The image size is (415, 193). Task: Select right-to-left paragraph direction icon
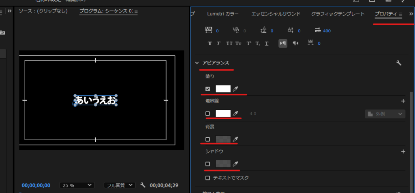pos(295,44)
